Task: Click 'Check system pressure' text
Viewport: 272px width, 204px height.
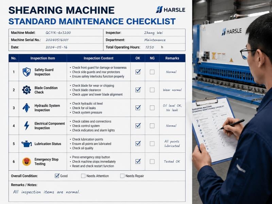Action: point(87,113)
